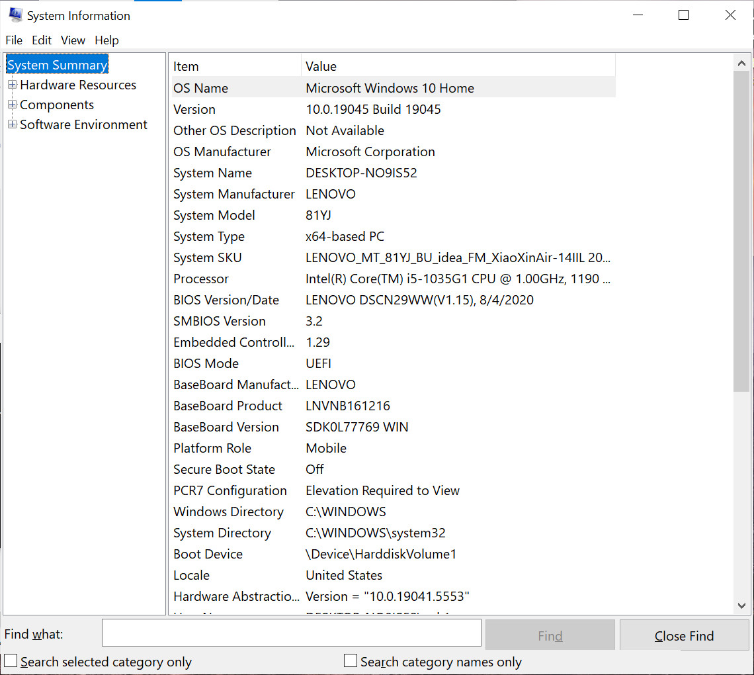Click value DESKTOP-NO9IS52

pos(361,173)
